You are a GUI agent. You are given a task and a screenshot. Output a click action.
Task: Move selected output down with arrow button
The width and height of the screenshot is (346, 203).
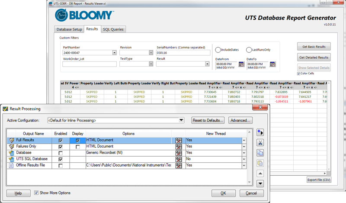260,184
